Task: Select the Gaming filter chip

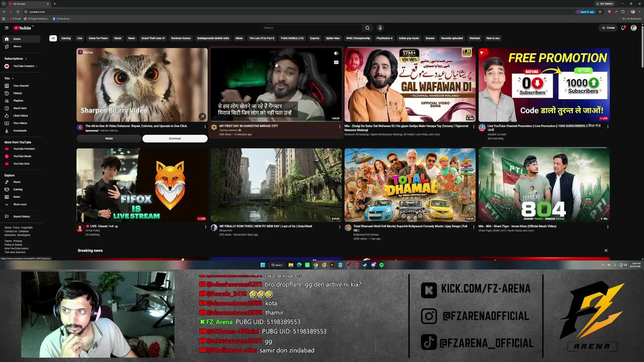Action: [x=66, y=38]
